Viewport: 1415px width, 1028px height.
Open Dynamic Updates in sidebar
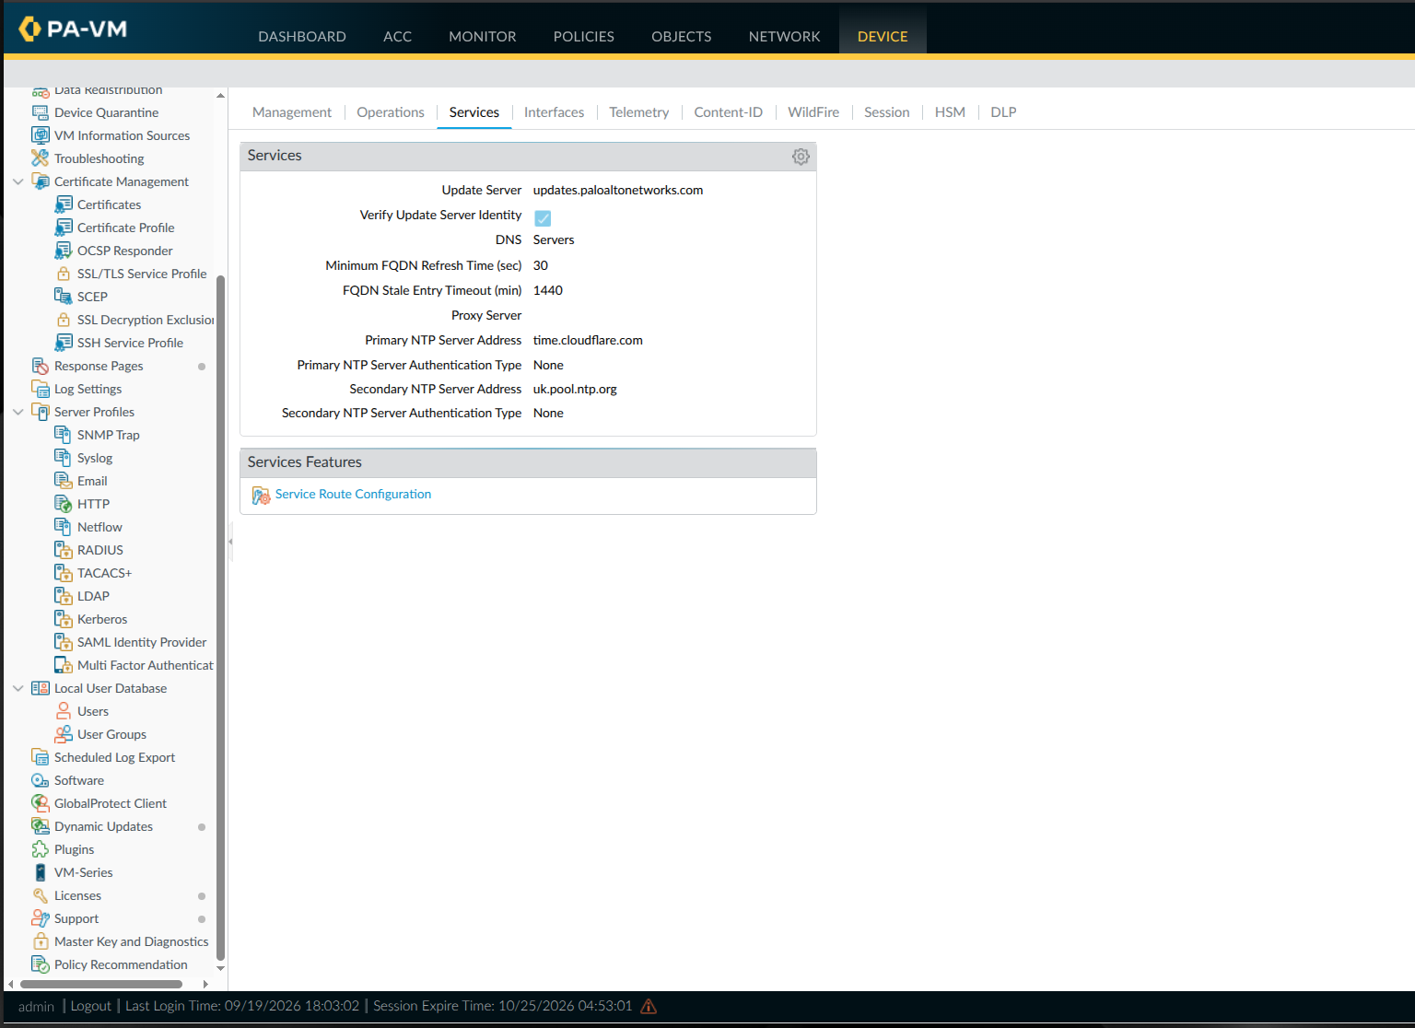pos(103,826)
